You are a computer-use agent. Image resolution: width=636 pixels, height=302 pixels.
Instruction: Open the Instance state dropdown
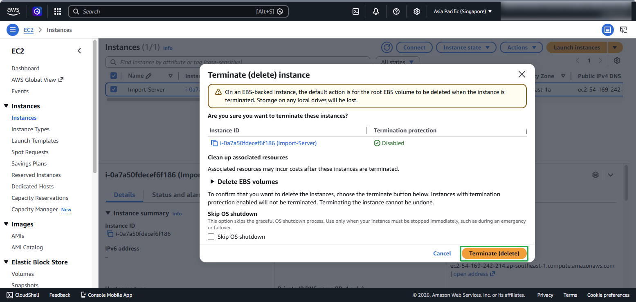[x=466, y=47]
